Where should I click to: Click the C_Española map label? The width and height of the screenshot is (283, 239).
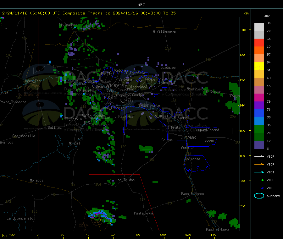(x=136, y=73)
